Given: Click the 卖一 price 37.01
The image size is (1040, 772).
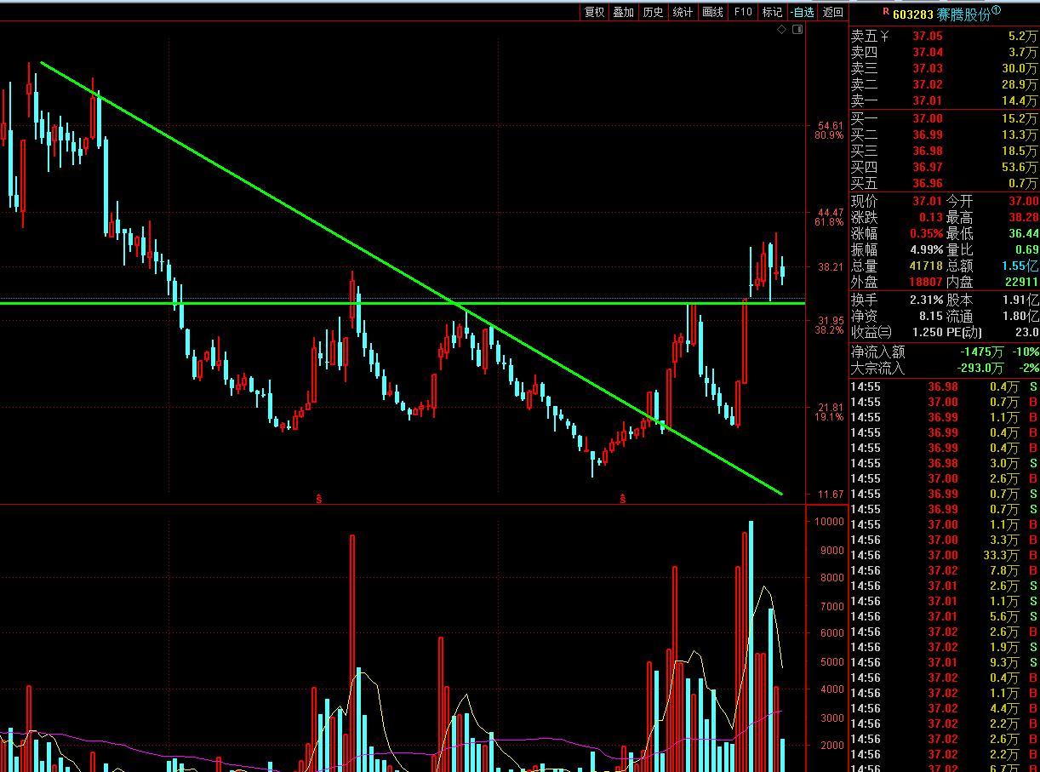Looking at the screenshot, I should pos(928,100).
